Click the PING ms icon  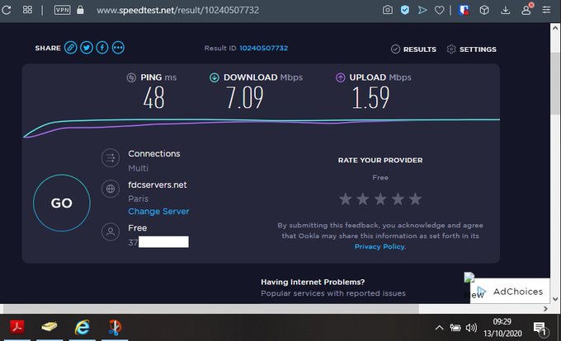coord(131,77)
